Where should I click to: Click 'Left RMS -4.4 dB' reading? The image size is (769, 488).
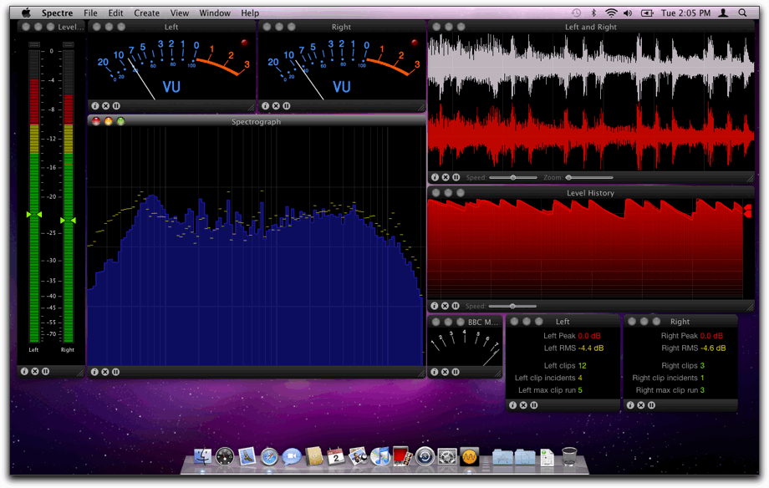click(573, 348)
